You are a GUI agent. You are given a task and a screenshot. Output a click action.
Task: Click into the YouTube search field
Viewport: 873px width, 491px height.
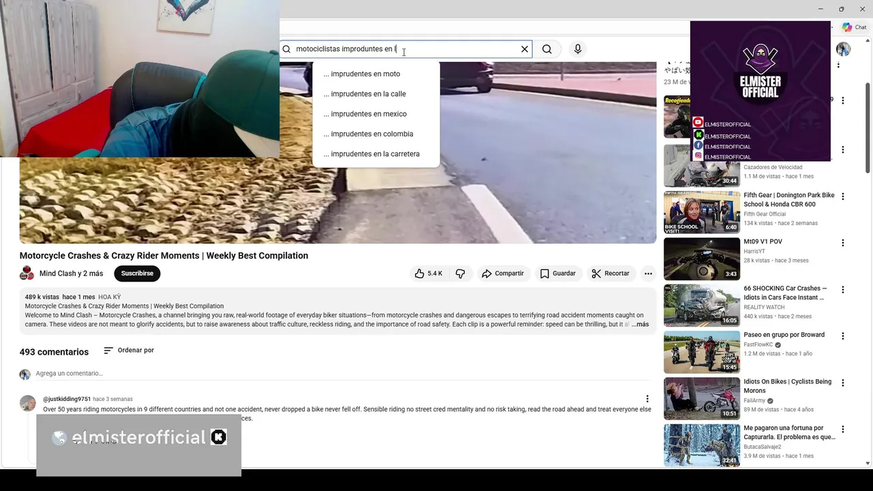[406, 49]
